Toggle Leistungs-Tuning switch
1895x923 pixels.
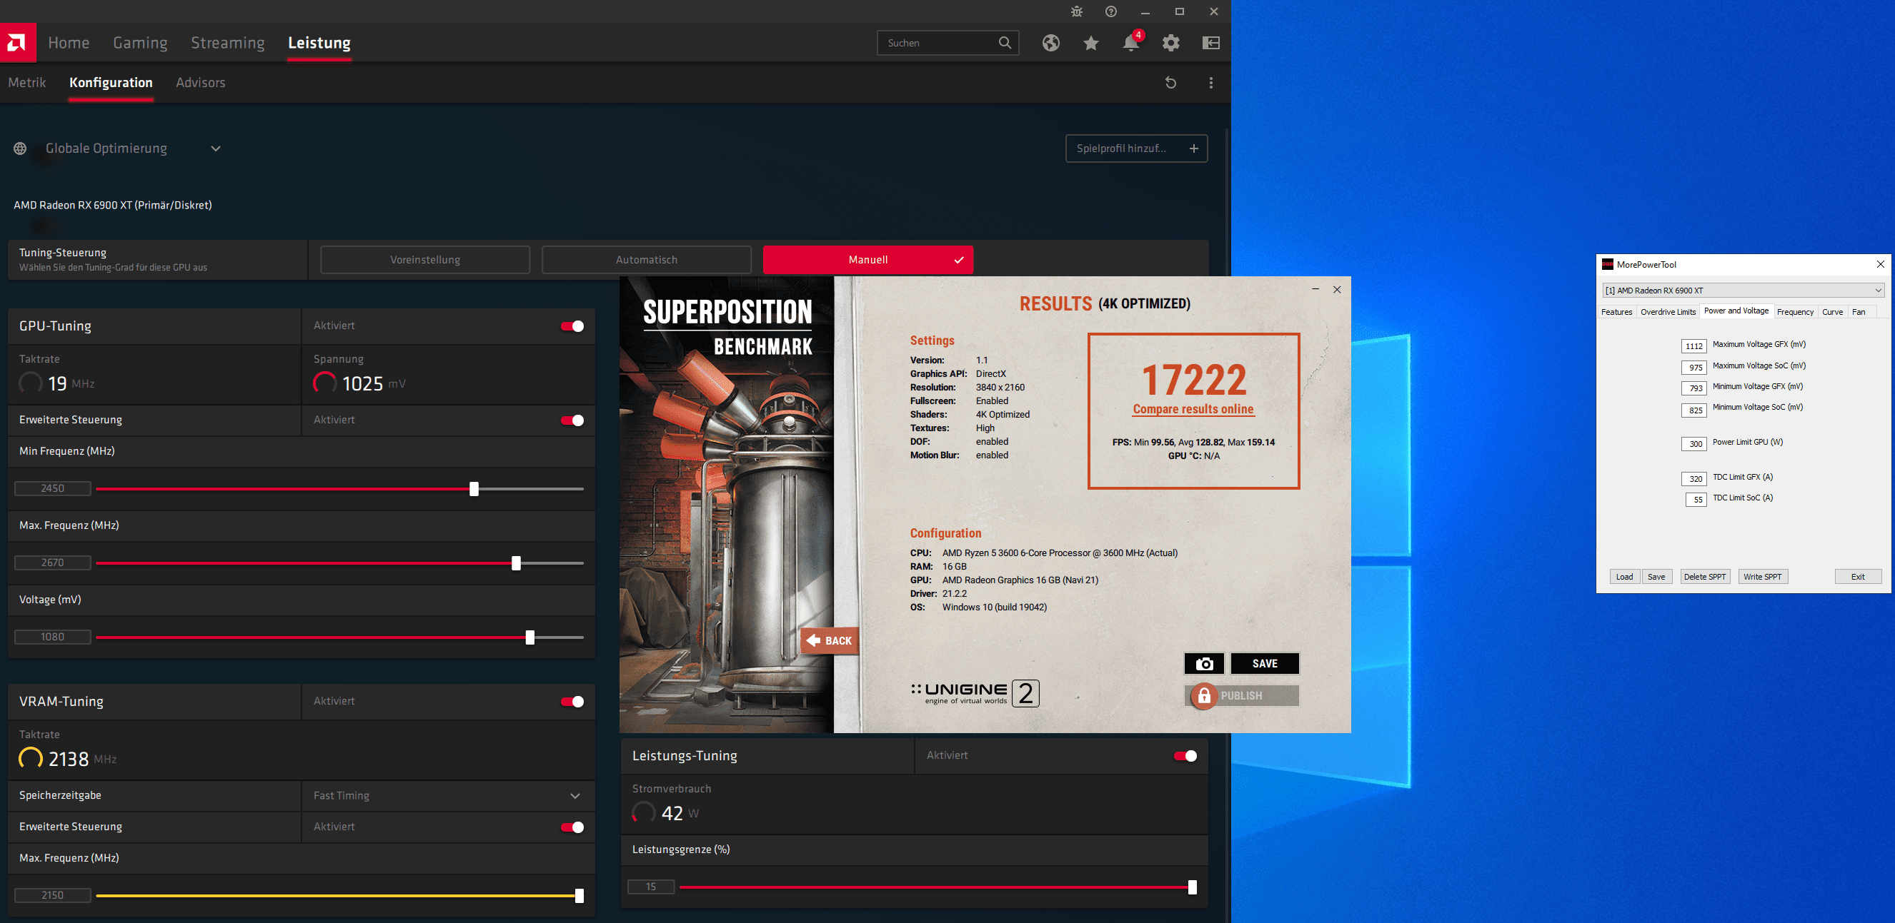[1185, 756]
